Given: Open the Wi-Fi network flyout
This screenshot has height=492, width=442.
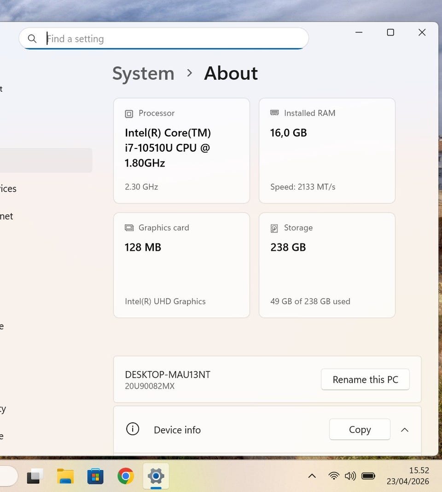Looking at the screenshot, I should (x=334, y=476).
